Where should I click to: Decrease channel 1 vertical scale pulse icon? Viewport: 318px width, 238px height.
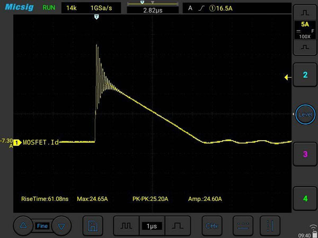305,47
